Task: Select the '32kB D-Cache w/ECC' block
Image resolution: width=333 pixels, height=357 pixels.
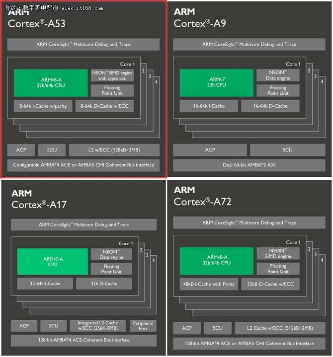Action: click(270, 285)
